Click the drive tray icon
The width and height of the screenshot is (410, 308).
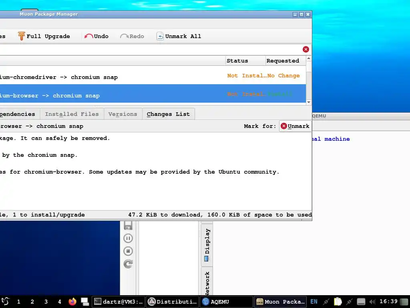(x=361, y=302)
